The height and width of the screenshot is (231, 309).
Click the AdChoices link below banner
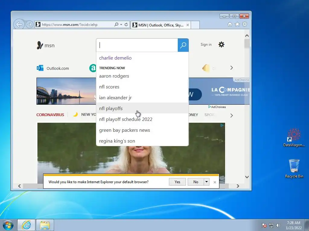point(217,107)
